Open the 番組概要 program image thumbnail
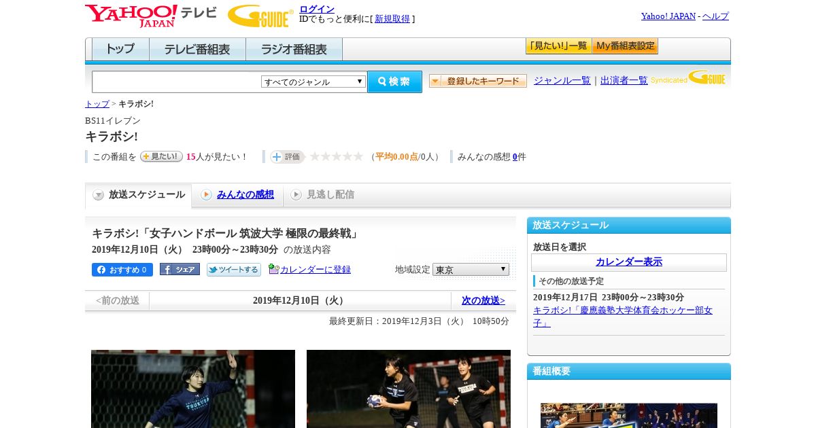The height and width of the screenshot is (428, 816). [x=629, y=415]
